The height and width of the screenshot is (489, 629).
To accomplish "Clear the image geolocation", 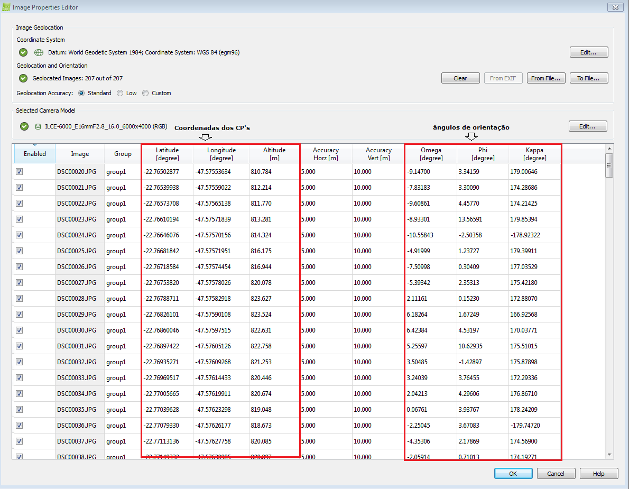I will click(460, 78).
